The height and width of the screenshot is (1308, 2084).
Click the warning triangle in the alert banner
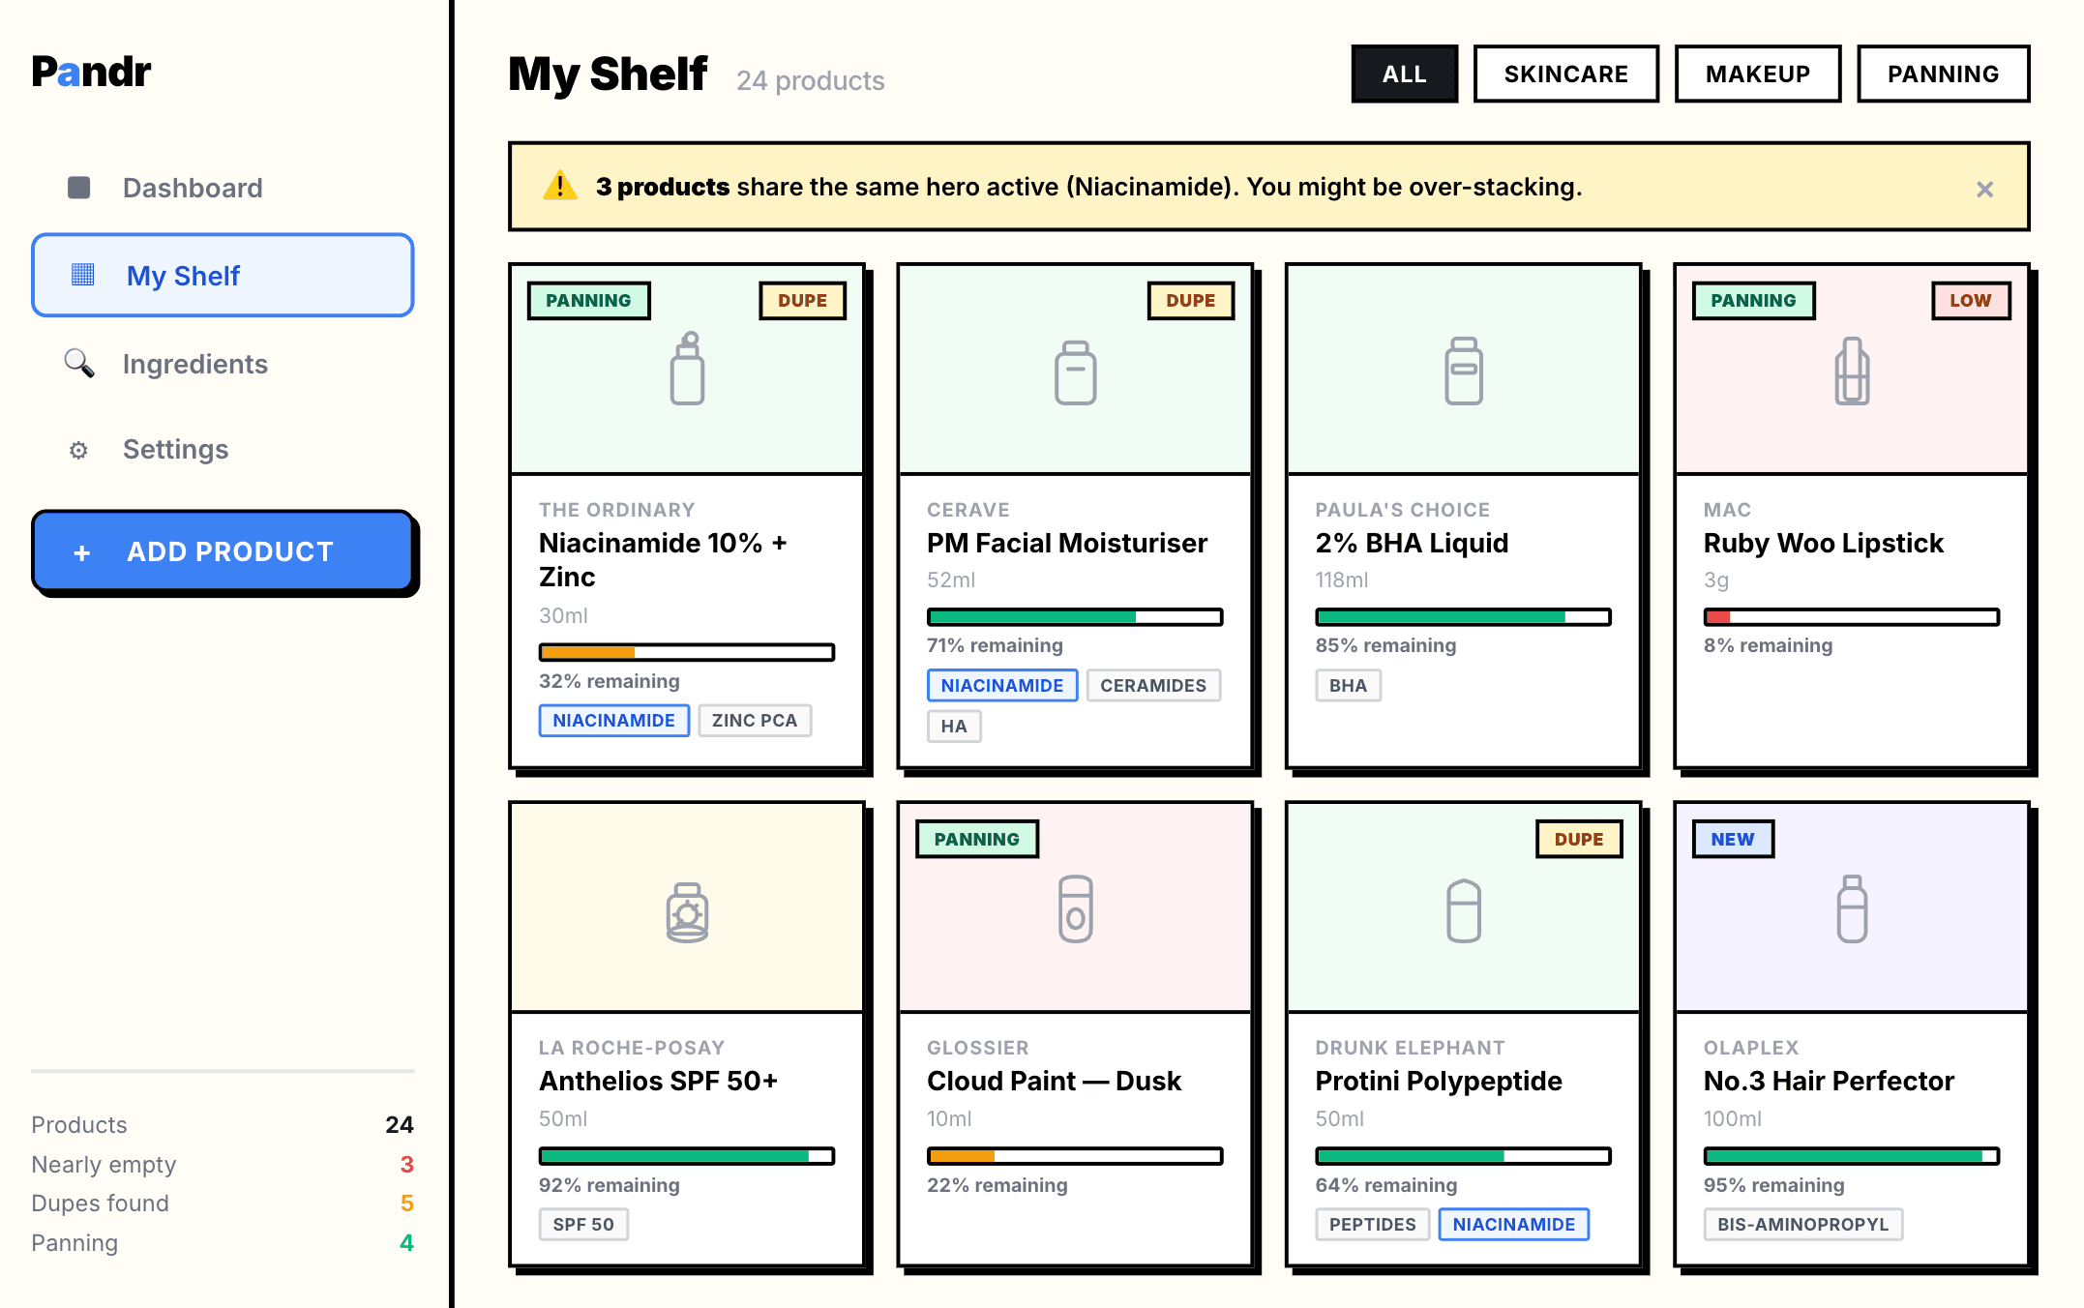coord(561,186)
